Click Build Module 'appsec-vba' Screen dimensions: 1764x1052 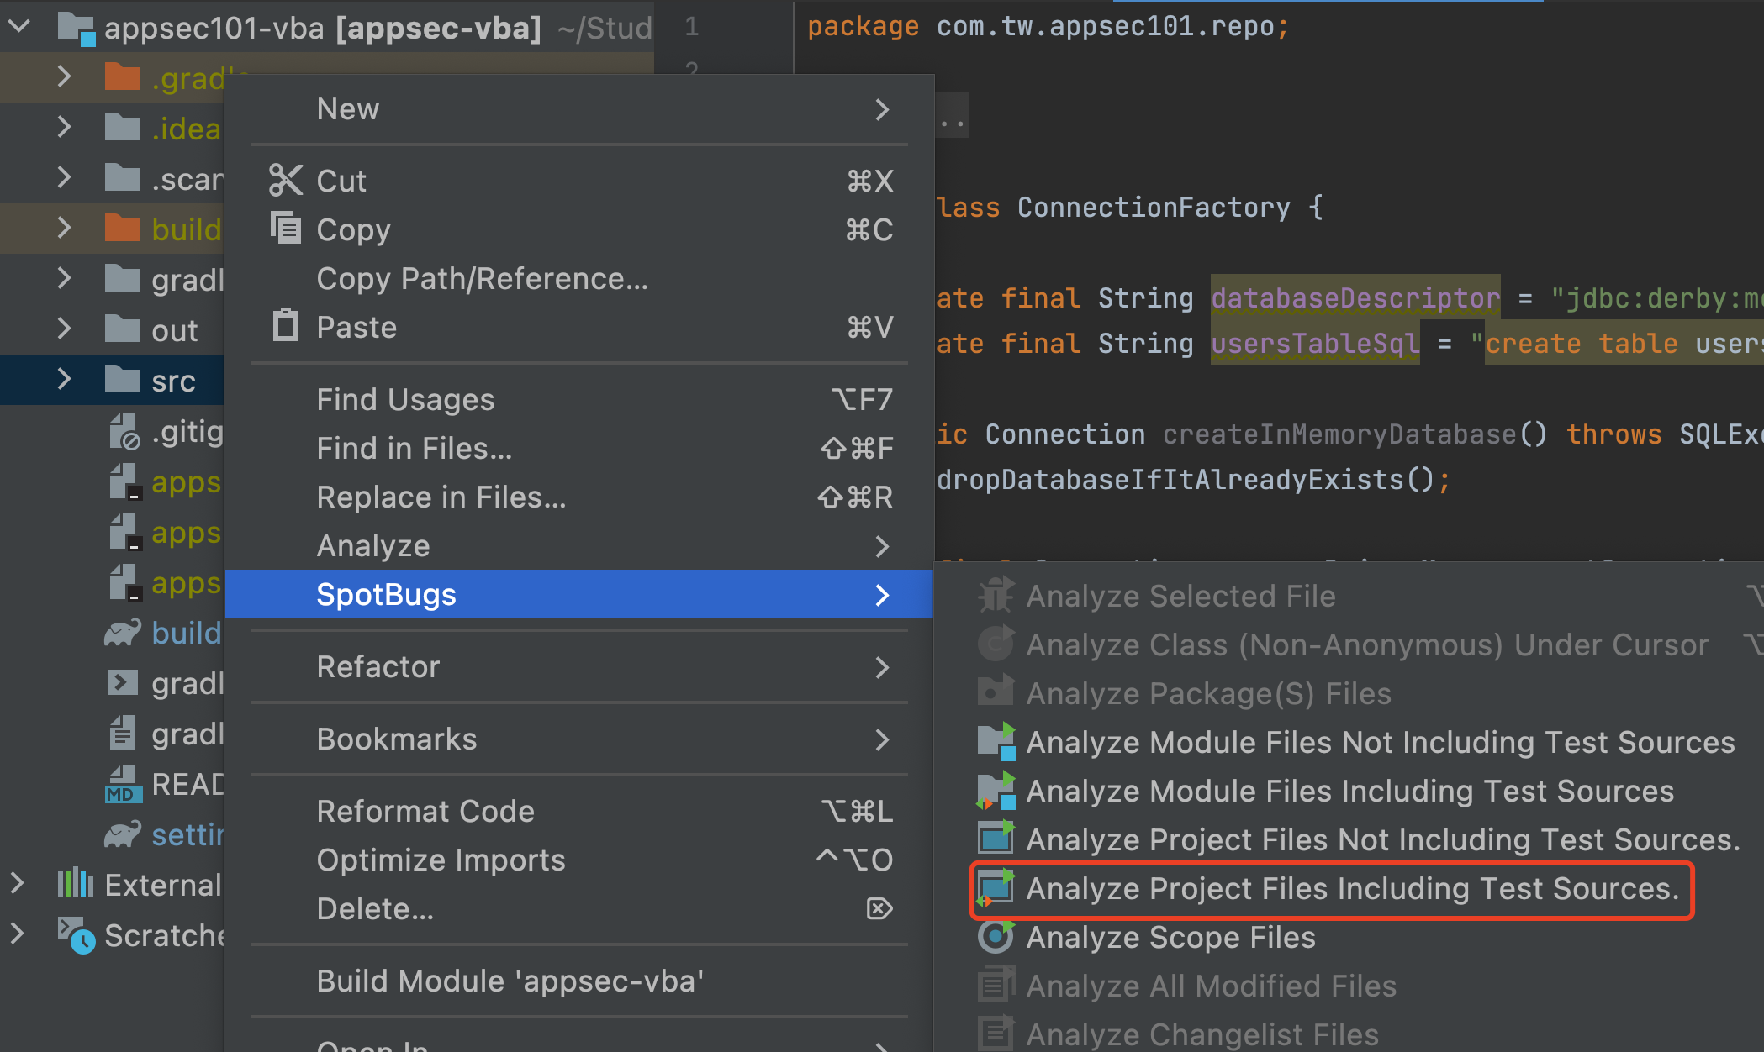coord(510,981)
